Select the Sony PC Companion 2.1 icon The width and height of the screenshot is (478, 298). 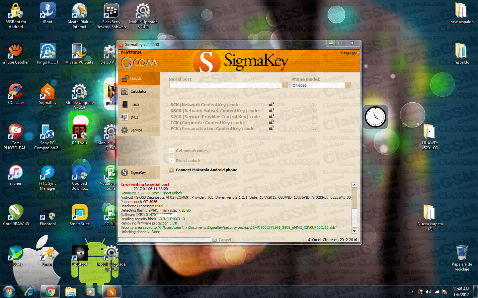(x=48, y=137)
